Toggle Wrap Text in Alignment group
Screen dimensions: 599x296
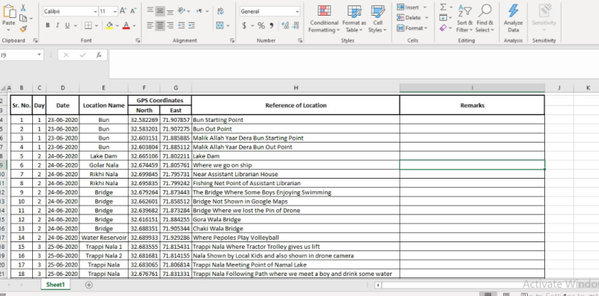coord(220,11)
